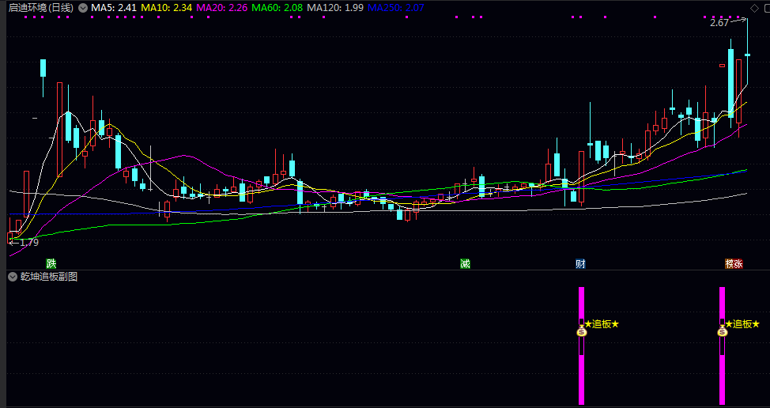Click the orange 榜 marker beside 涨
The width and height of the screenshot is (770, 408).
point(730,263)
